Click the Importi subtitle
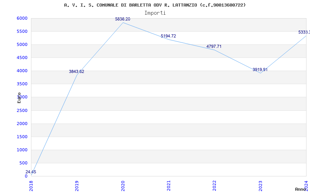 [155, 13]
